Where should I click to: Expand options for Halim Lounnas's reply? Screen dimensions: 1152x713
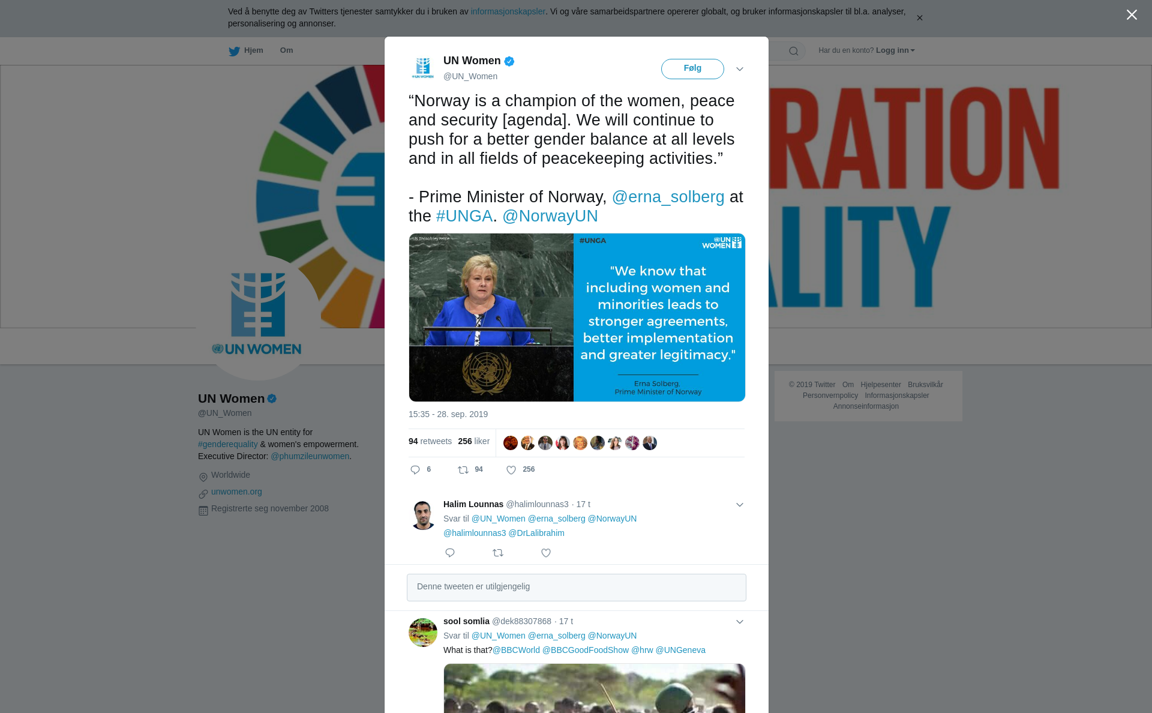740,505
